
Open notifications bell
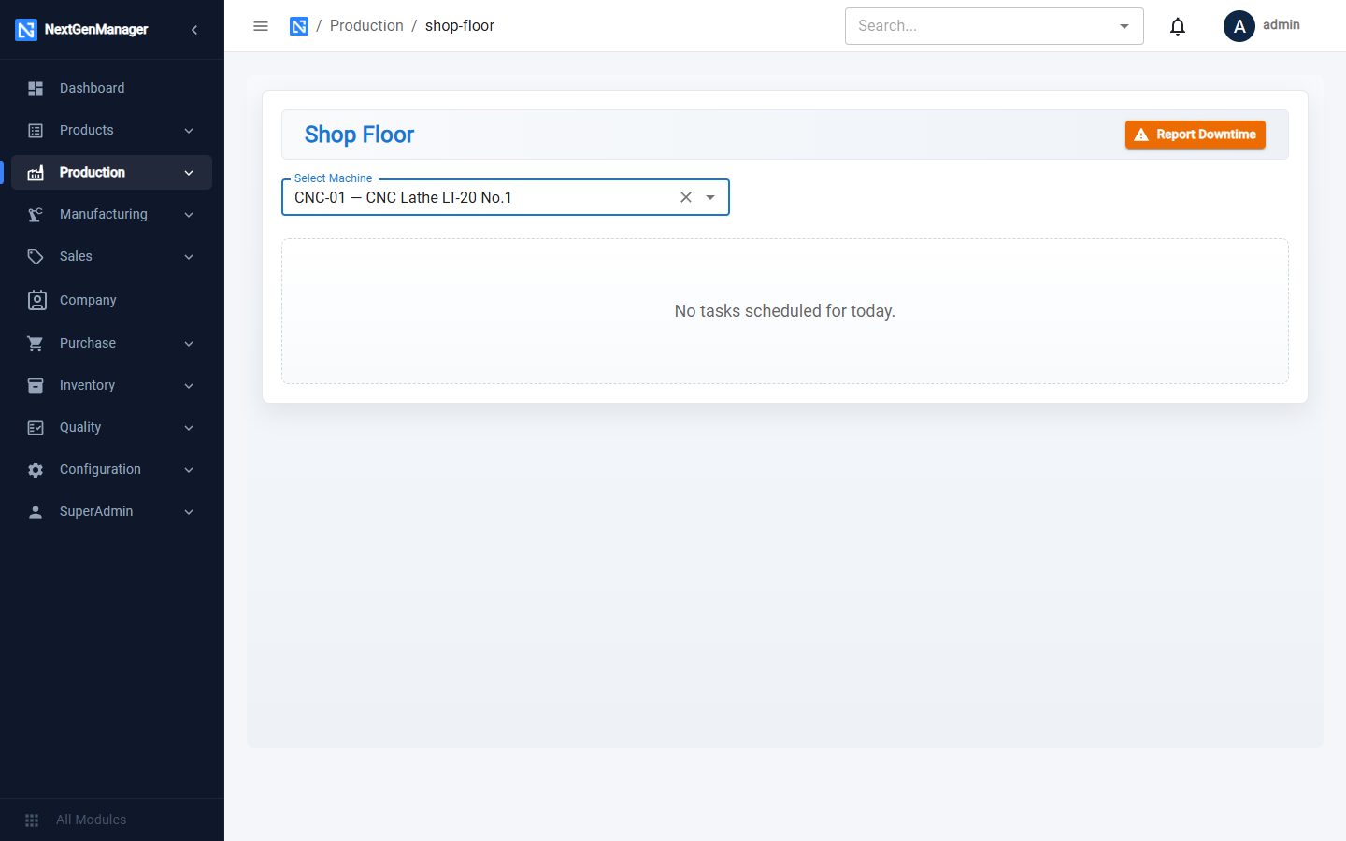coord(1178,26)
